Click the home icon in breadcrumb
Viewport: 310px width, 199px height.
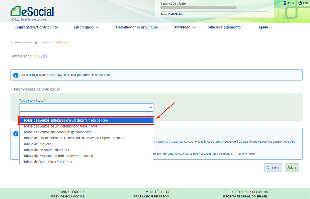tap(36, 43)
